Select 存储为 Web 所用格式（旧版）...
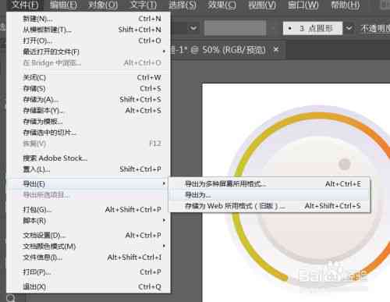 269,206
